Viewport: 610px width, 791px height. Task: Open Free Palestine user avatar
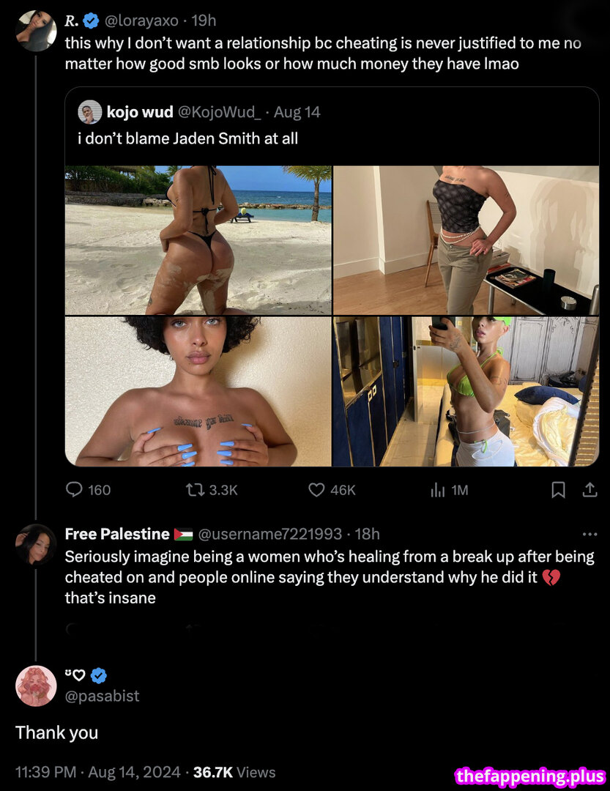(x=36, y=545)
